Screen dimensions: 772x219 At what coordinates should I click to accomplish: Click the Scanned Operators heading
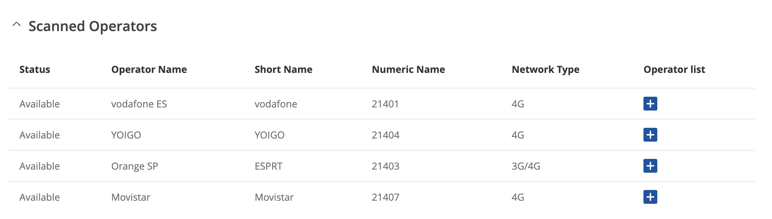pos(93,26)
